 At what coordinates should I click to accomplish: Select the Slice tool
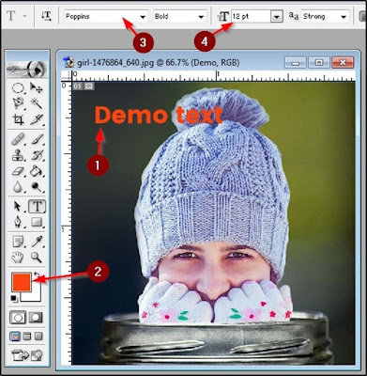pyautogui.click(x=37, y=119)
